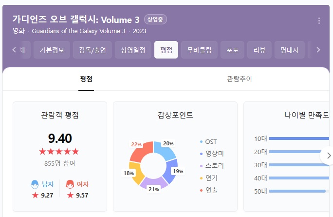Click the red star next to 9.27

coord(35,195)
